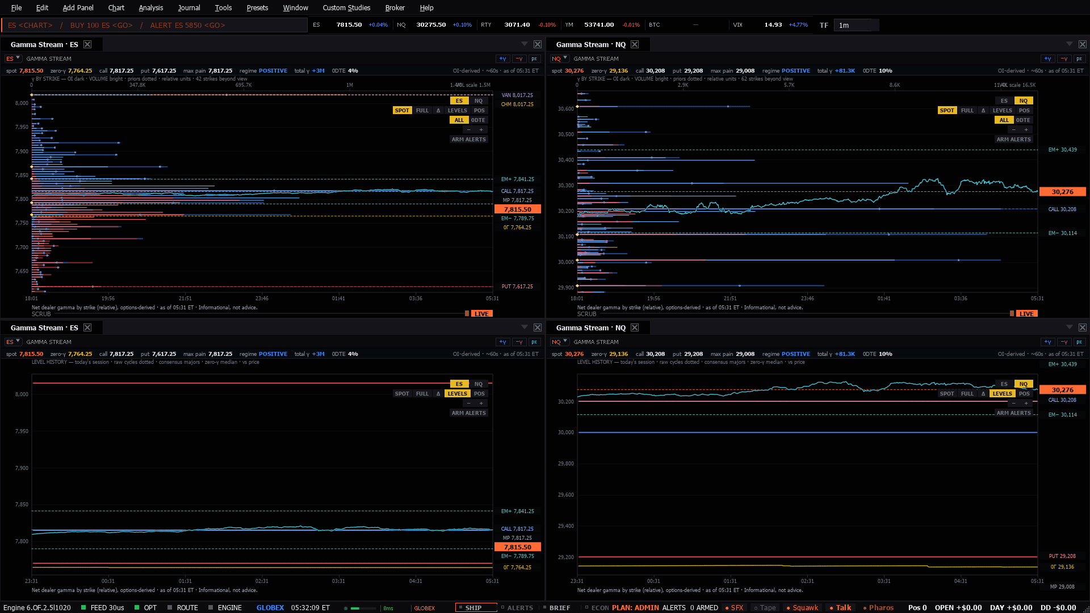The image size is (1090, 613).
Task: Open the BRIEF tab in status bar
Action: click(556, 608)
